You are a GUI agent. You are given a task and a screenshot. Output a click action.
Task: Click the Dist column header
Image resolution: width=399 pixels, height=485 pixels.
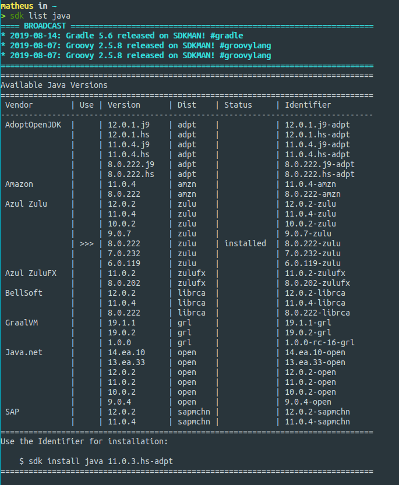pos(186,105)
